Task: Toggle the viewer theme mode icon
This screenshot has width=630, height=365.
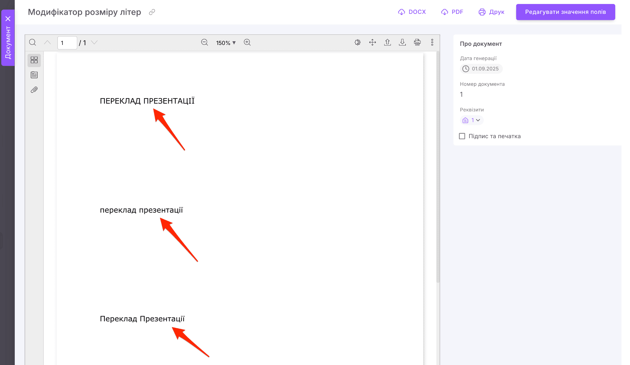Action: pos(357,42)
